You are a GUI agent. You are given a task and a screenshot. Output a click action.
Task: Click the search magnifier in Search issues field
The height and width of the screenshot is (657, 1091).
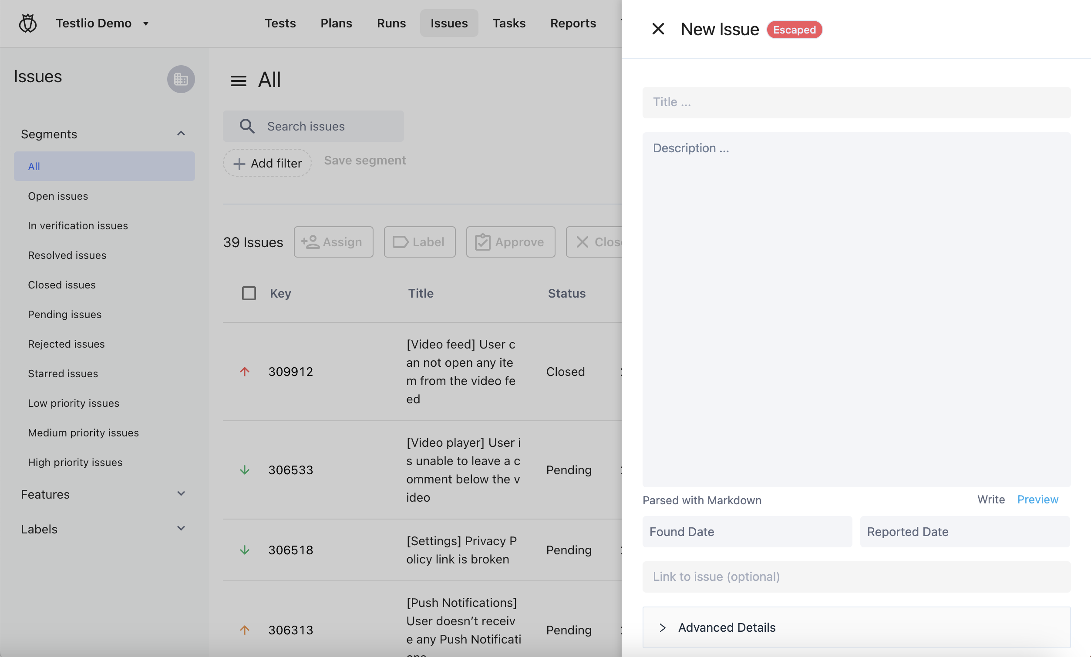point(246,126)
